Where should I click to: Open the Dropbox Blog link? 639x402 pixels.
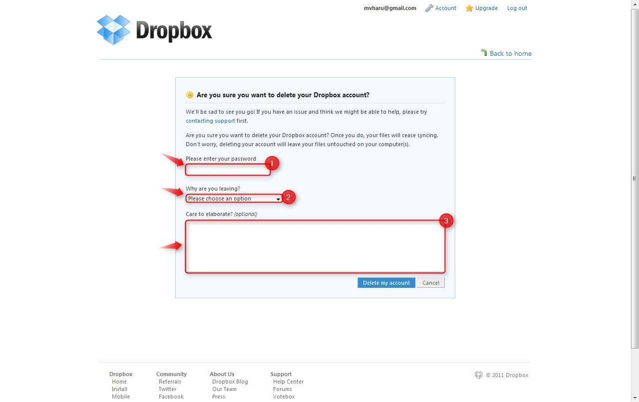click(230, 382)
